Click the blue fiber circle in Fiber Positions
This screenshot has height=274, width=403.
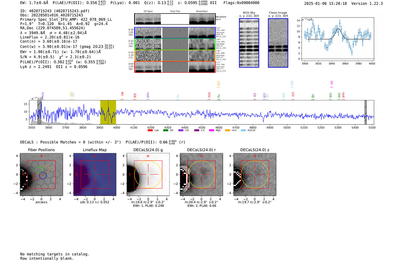pos(43,175)
